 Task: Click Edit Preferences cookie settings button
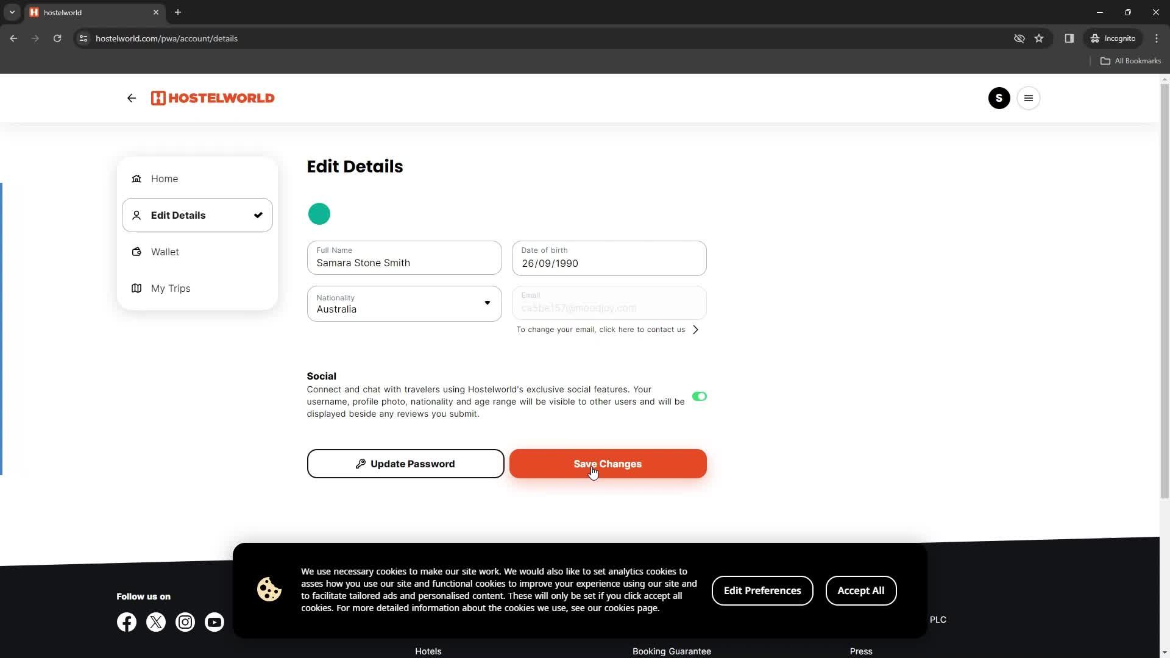762,590
